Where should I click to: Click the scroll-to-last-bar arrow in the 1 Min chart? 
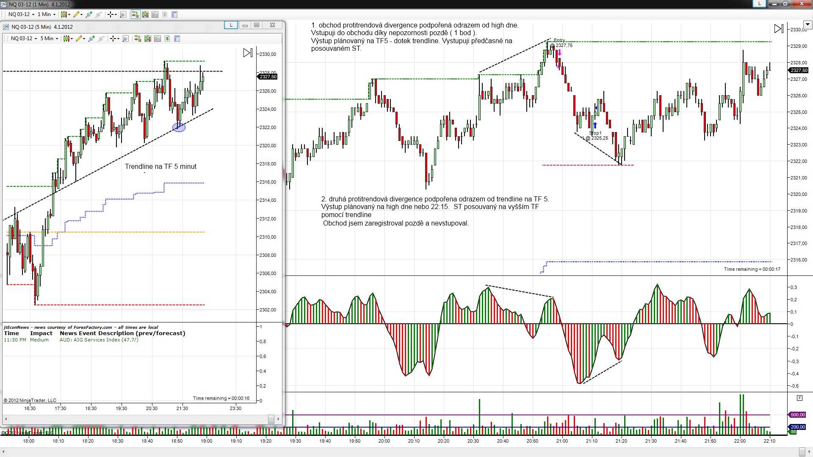pyautogui.click(x=778, y=29)
